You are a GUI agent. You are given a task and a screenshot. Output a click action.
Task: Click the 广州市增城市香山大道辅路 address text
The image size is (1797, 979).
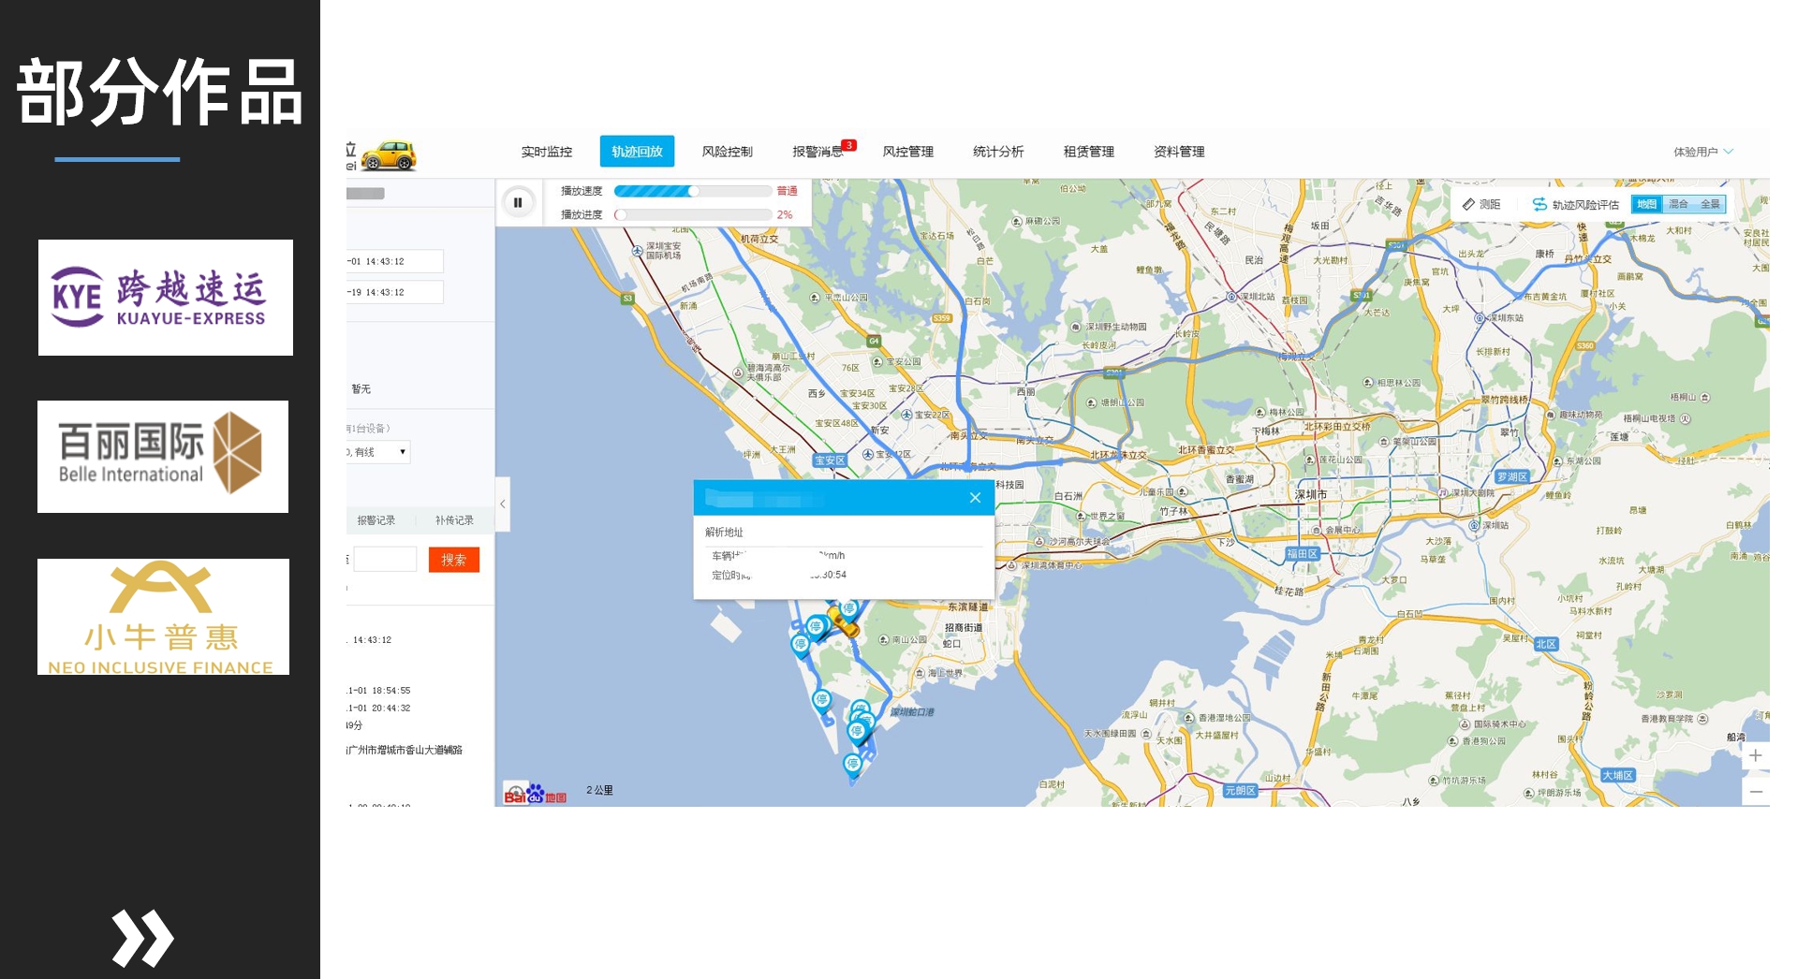point(405,750)
